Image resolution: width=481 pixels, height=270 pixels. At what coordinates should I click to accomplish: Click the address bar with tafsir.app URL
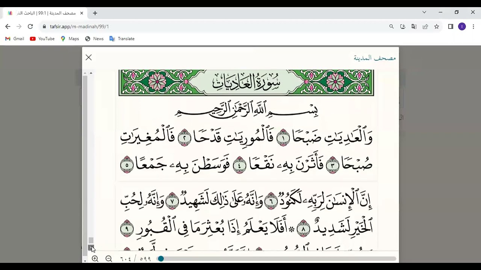[x=214, y=27]
